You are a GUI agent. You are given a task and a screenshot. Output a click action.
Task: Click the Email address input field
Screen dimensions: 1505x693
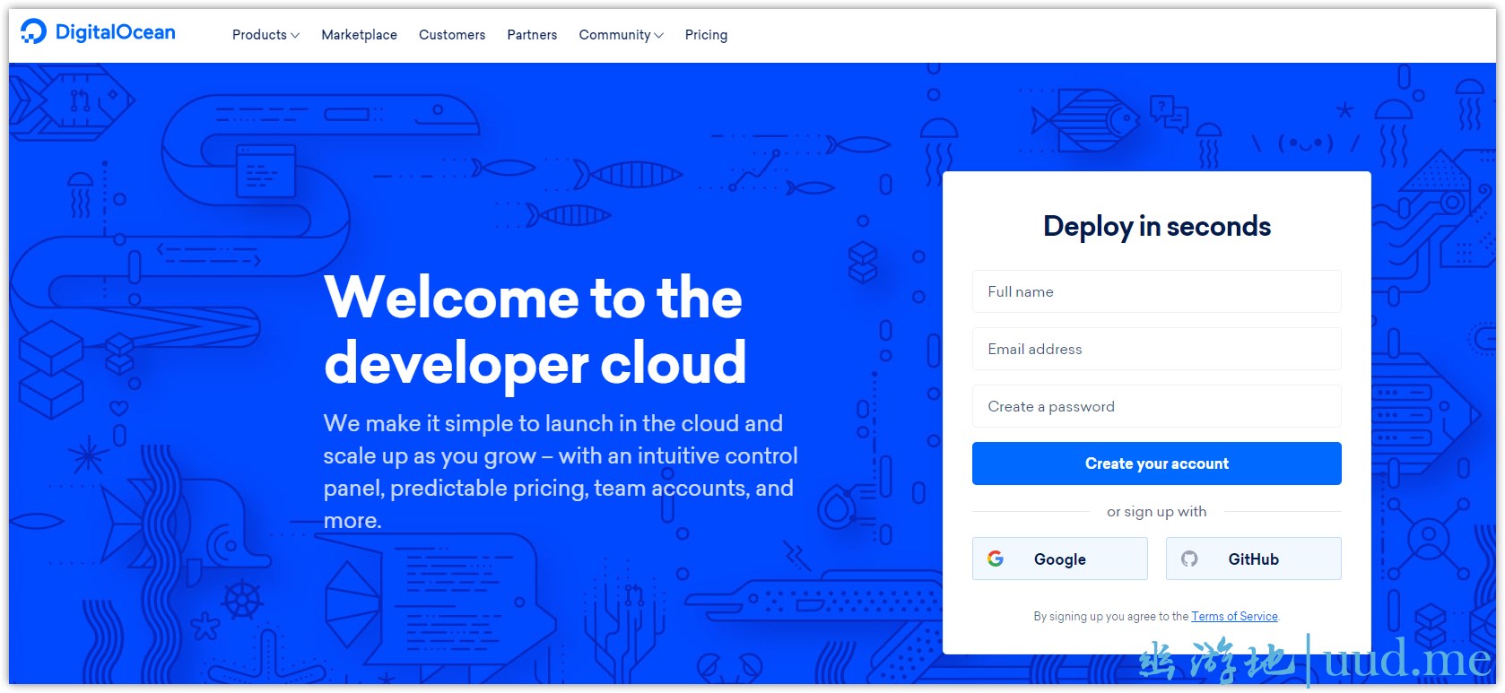pyautogui.click(x=1156, y=349)
